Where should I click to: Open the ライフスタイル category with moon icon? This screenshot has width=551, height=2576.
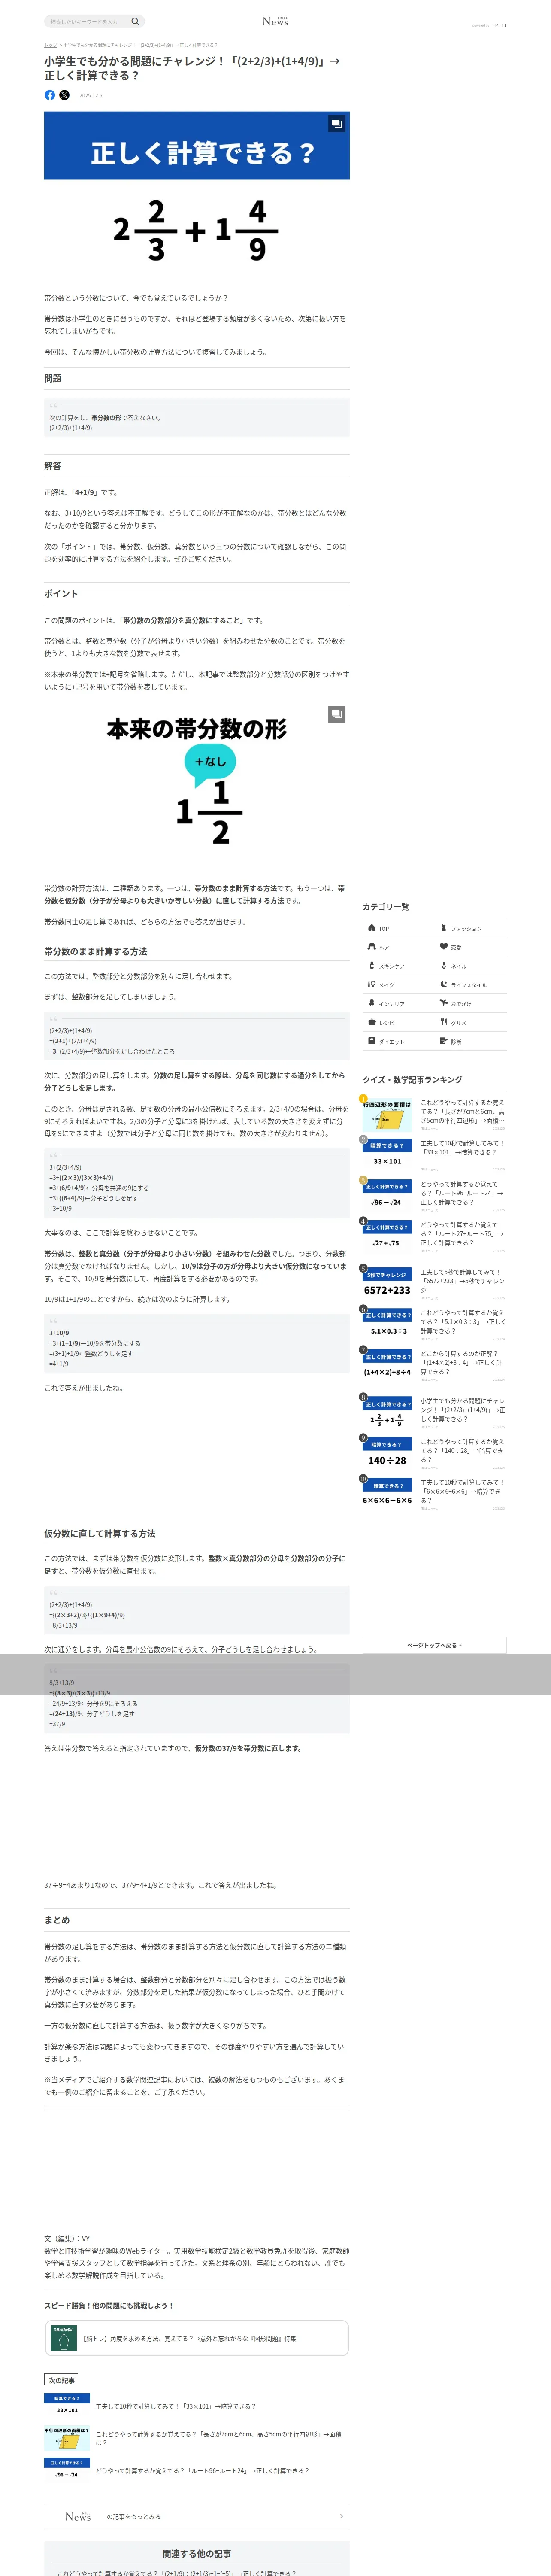point(471,985)
